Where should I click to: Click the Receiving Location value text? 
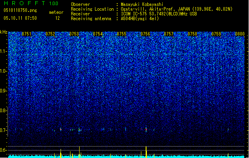point(177,9)
